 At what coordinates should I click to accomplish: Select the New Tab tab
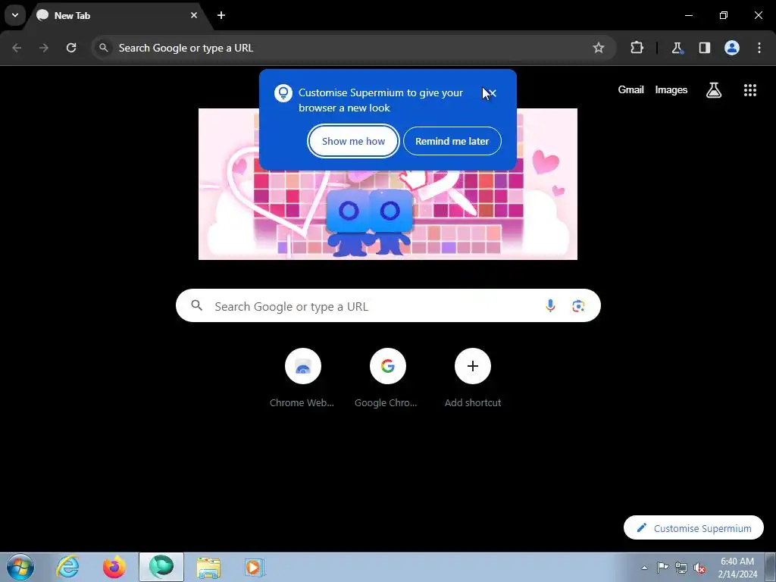pyautogui.click(x=117, y=15)
